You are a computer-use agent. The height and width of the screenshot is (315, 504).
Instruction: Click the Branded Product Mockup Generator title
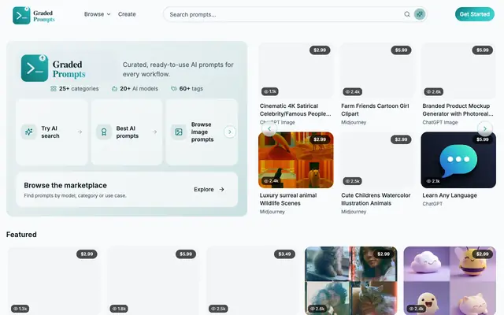(x=458, y=109)
